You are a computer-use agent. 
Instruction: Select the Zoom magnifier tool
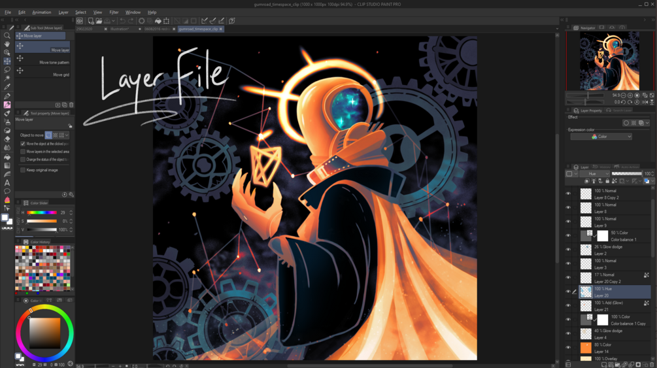[7, 36]
